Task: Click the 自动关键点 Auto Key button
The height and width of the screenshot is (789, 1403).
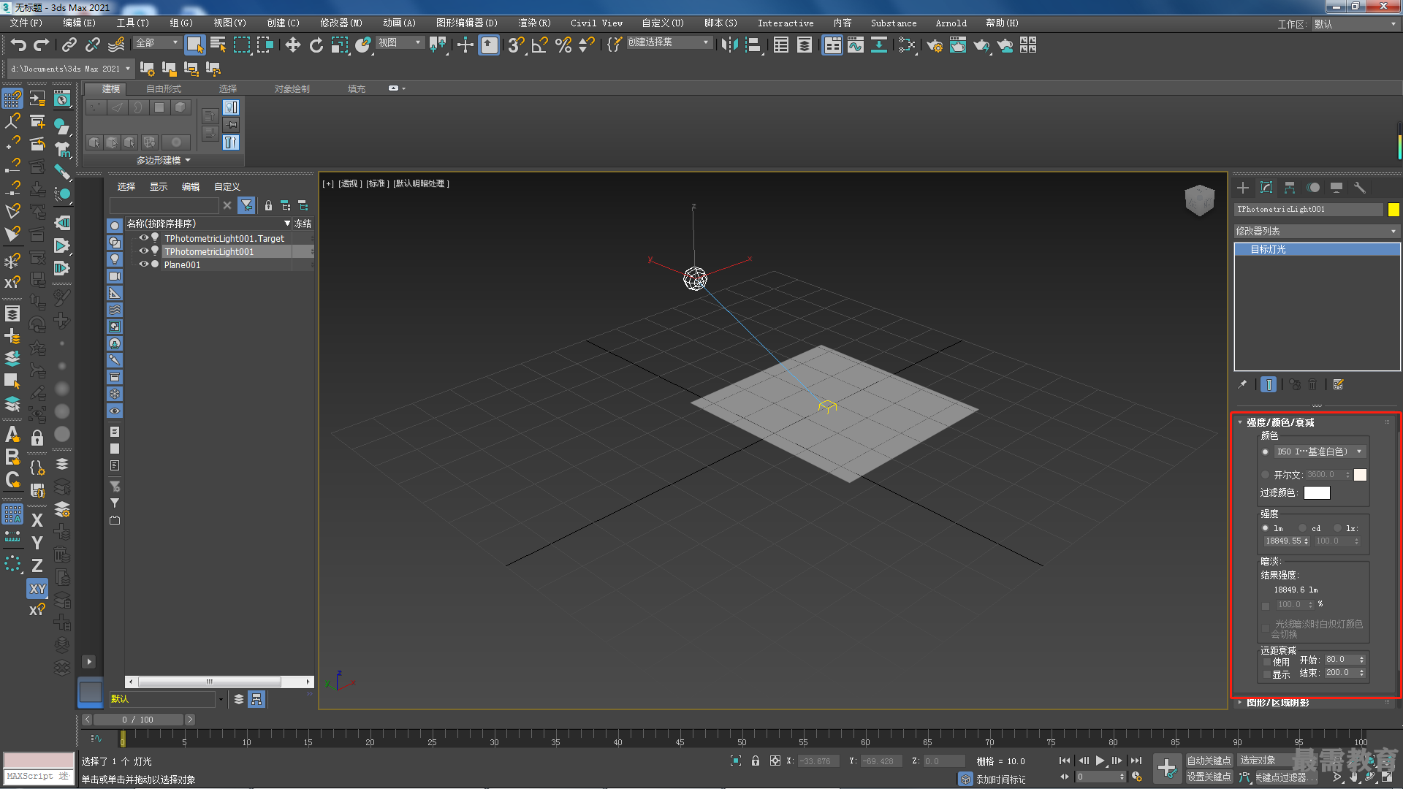Action: [x=1209, y=761]
